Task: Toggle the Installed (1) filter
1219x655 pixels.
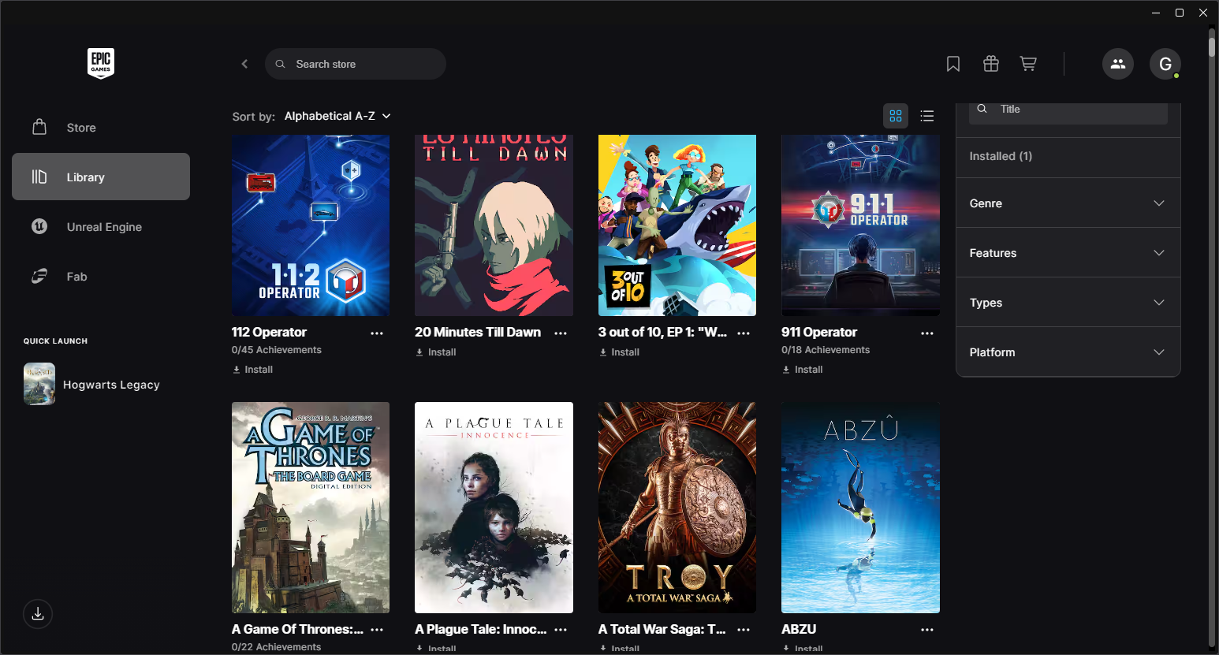Action: click(x=1001, y=156)
